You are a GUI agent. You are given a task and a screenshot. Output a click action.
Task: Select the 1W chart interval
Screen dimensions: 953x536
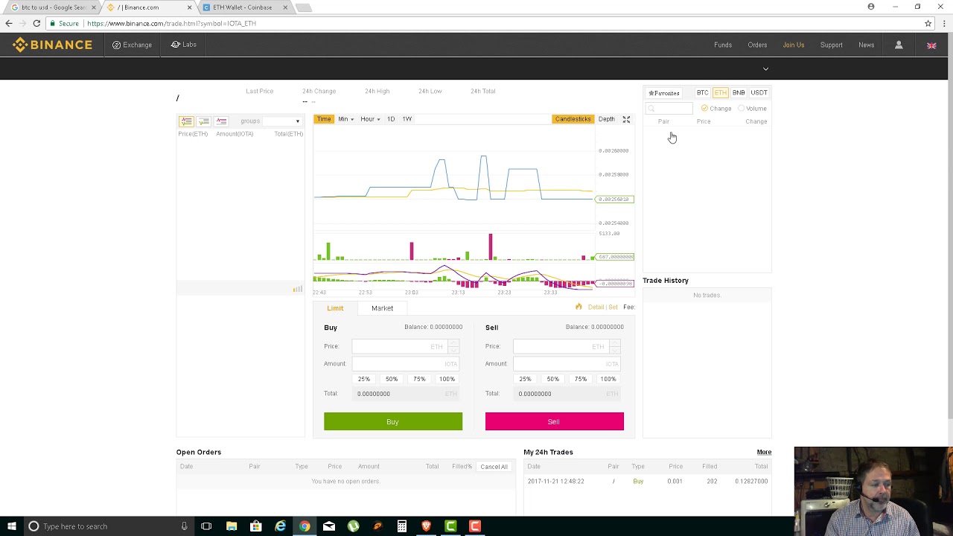tap(407, 119)
